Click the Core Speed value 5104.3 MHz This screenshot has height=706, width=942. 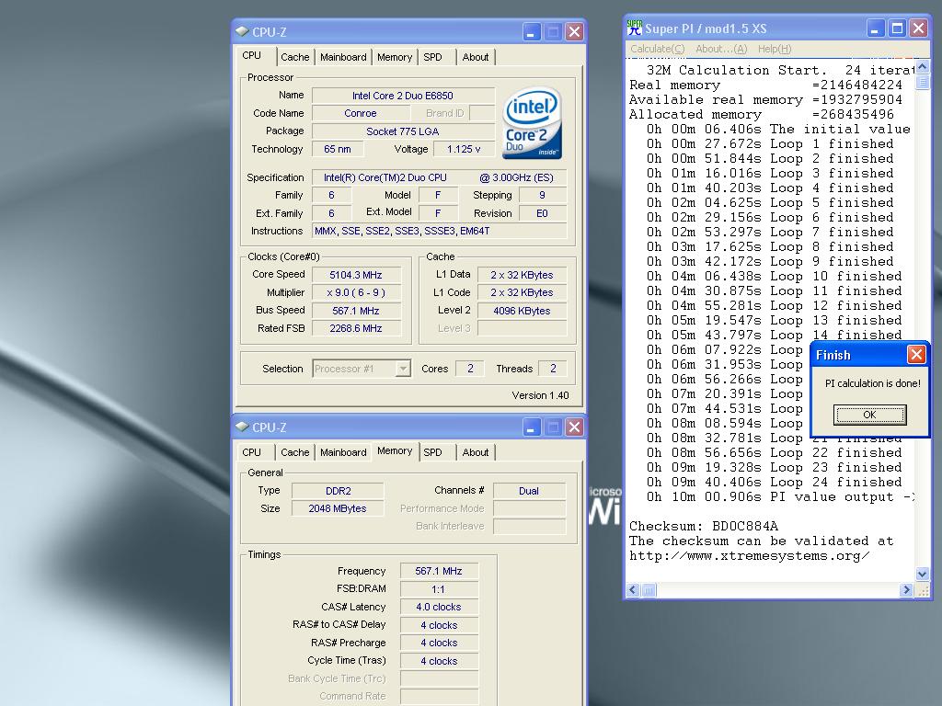(356, 275)
